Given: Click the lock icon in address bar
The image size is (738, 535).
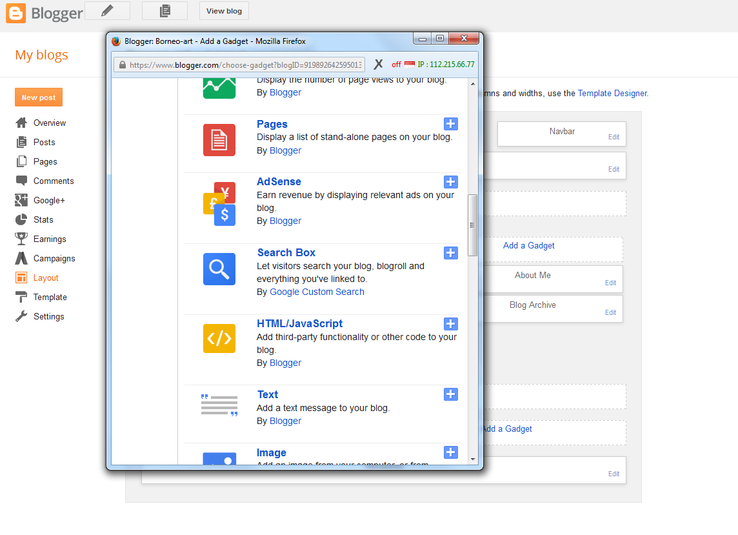Looking at the screenshot, I should coord(123,65).
